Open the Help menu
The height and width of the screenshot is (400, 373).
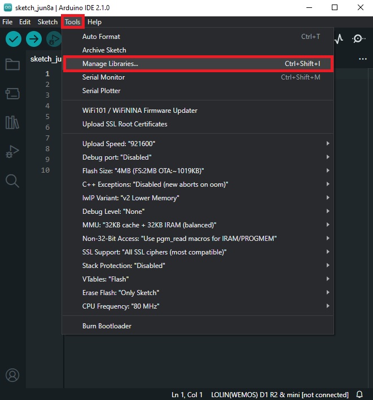click(x=94, y=22)
